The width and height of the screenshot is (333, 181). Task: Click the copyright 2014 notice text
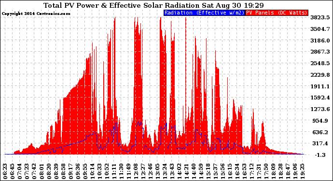pos(36,14)
